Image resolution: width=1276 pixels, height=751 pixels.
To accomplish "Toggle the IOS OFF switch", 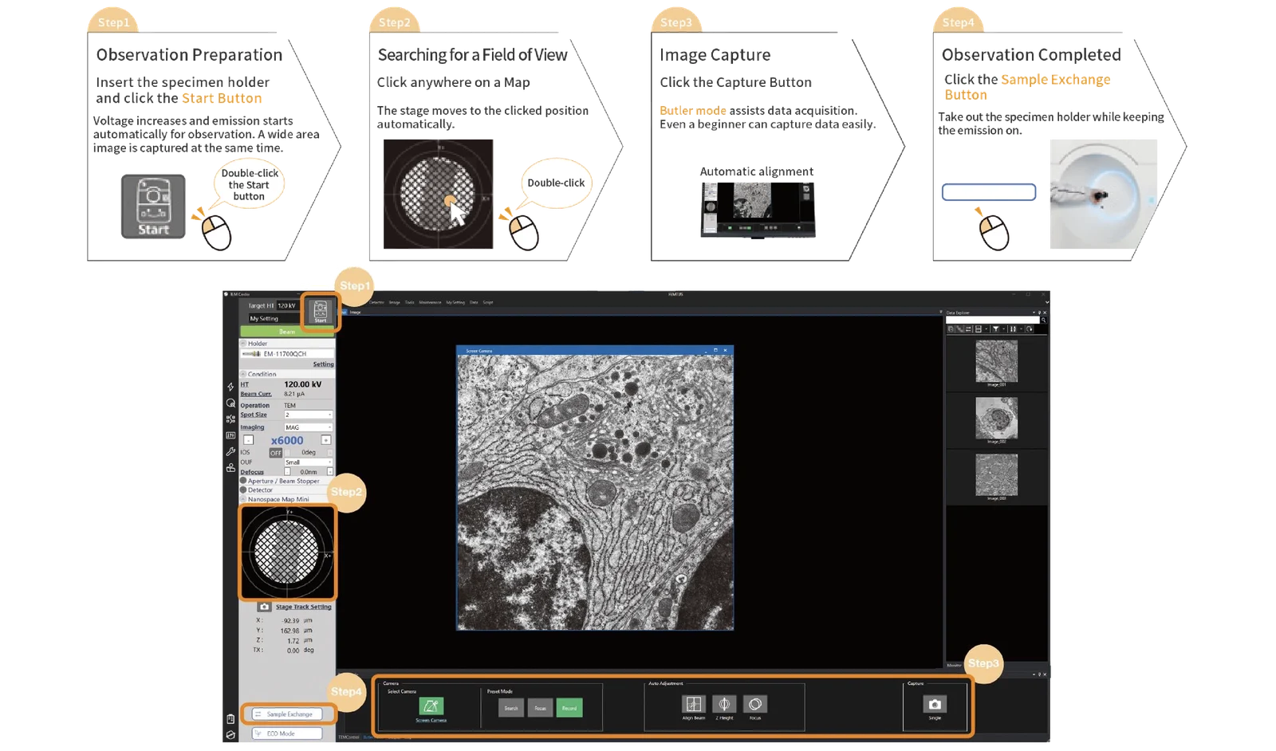I will [275, 452].
